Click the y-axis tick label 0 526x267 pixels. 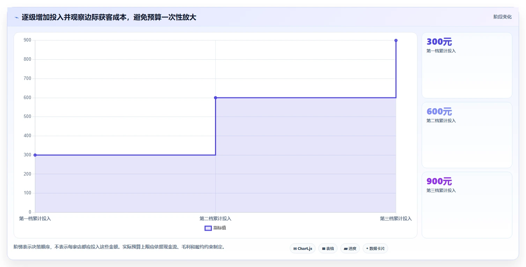pyautogui.click(x=30, y=212)
